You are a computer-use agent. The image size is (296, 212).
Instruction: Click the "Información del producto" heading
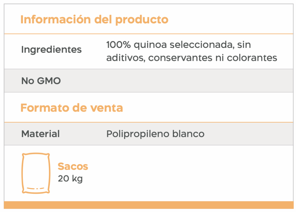(94, 20)
